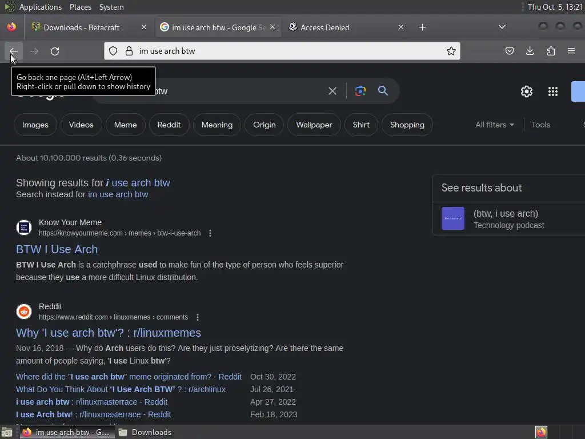Viewport: 585px width, 439px height.
Task: Open the extensions puzzle icon
Action: pyautogui.click(x=551, y=51)
